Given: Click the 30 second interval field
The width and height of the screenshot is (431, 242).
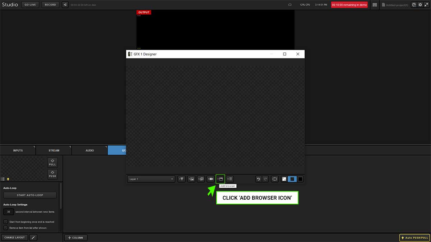Looking at the screenshot, I should tap(9, 212).
